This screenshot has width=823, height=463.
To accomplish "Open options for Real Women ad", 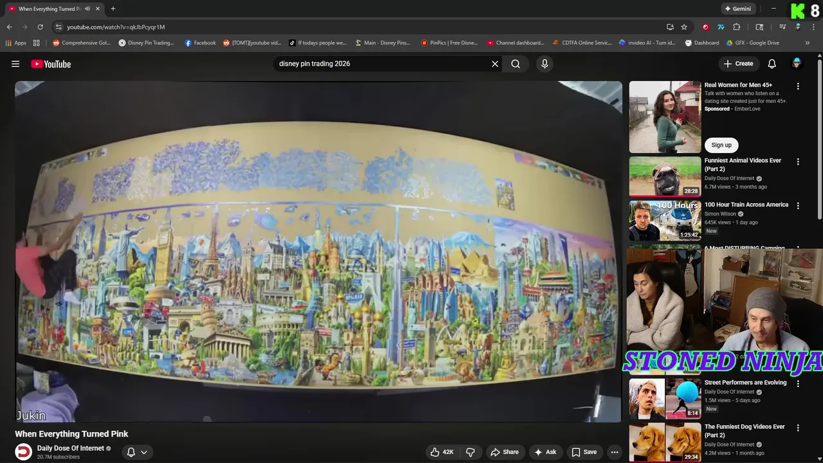I will tap(798, 86).
